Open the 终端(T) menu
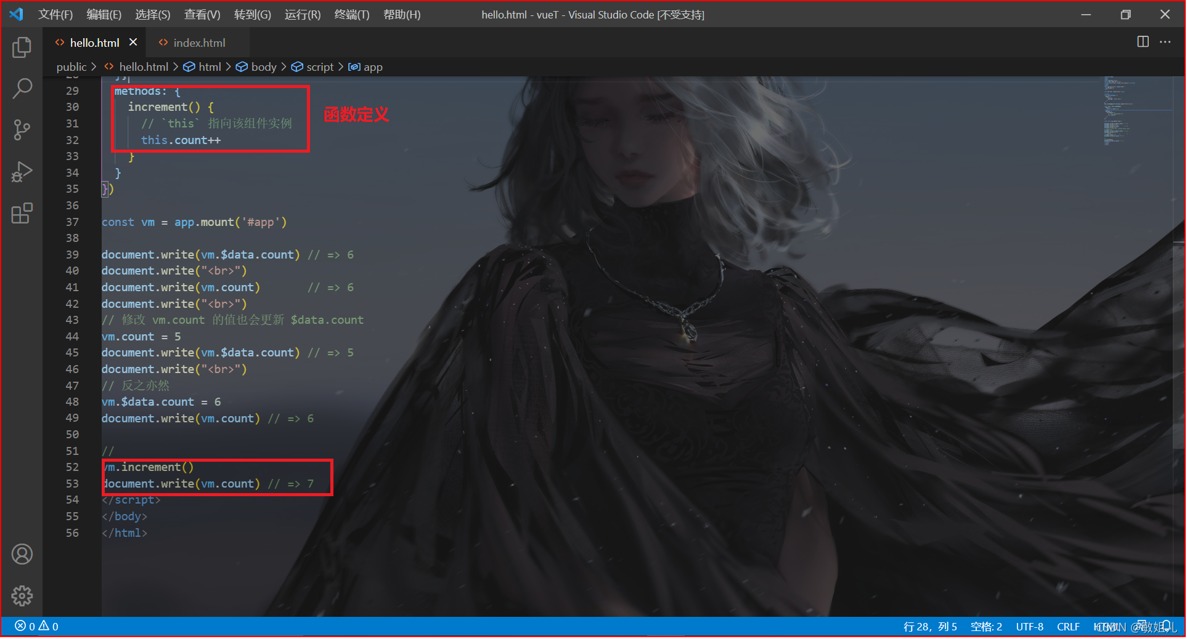This screenshot has width=1187, height=639. tap(352, 14)
